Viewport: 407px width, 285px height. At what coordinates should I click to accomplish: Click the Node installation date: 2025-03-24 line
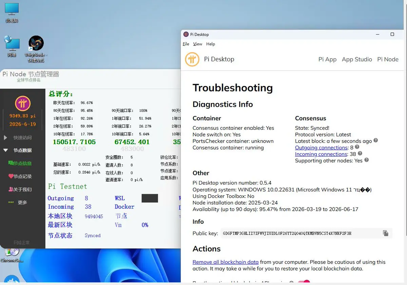click(x=235, y=203)
